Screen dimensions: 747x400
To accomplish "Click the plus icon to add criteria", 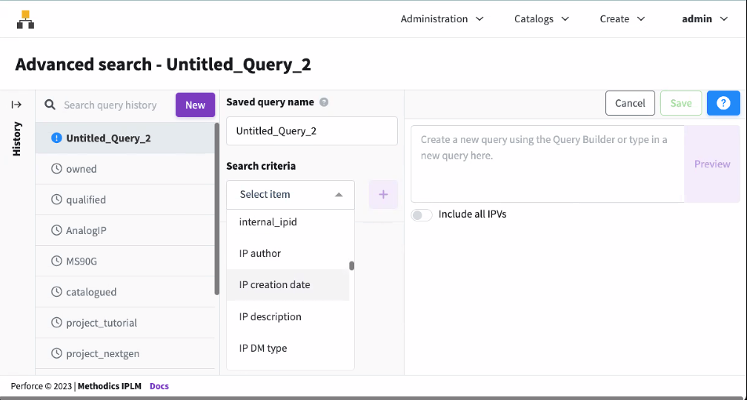I will pyautogui.click(x=383, y=195).
